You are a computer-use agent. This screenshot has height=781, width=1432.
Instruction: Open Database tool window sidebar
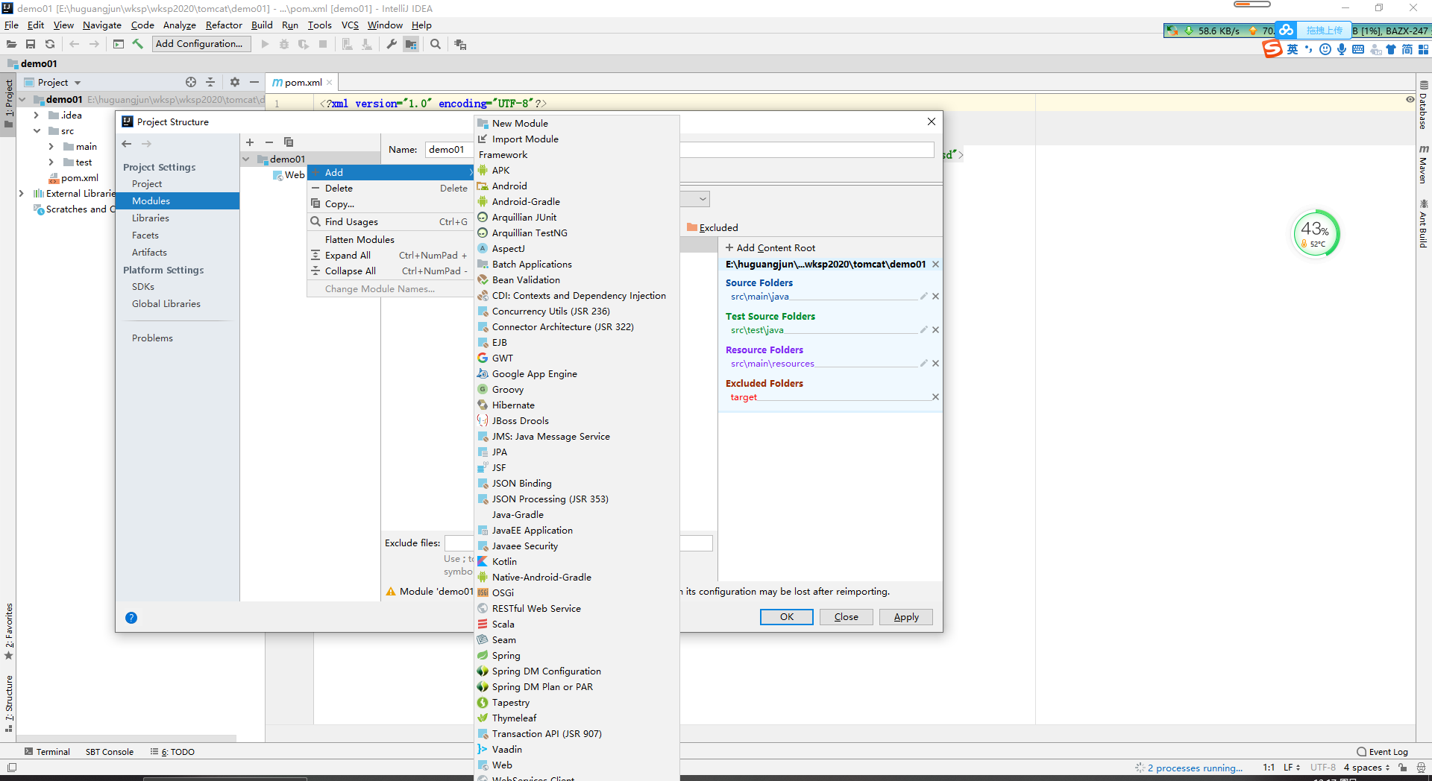(1424, 105)
